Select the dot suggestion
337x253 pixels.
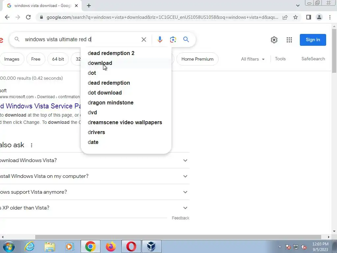tap(126, 73)
